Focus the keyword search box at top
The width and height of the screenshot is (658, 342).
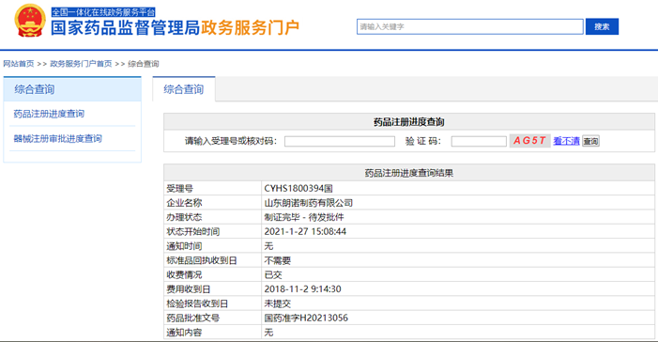(470, 27)
